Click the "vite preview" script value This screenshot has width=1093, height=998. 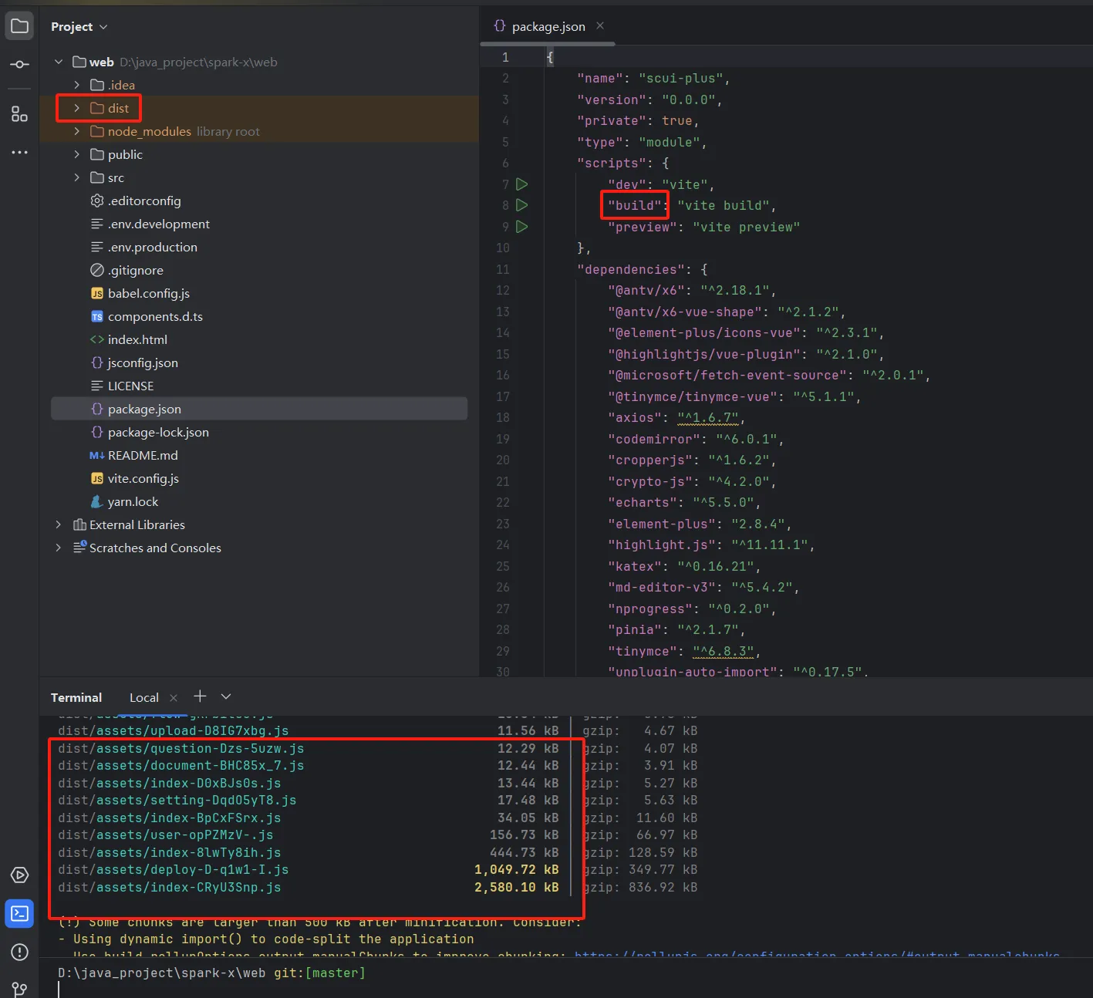click(746, 227)
